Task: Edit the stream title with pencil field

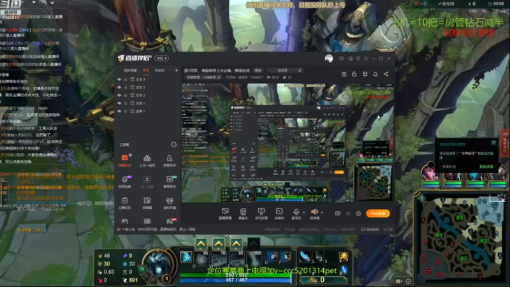Action: (285, 70)
